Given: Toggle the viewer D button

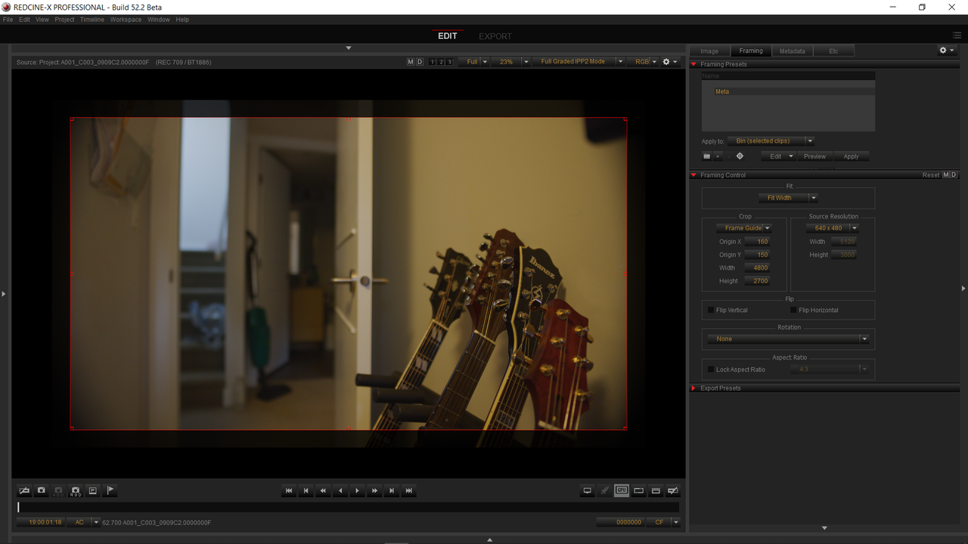Looking at the screenshot, I should (420, 61).
